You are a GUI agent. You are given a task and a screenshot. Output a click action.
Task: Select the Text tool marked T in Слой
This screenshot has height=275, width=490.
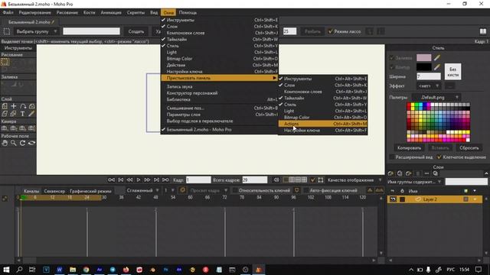(22, 114)
